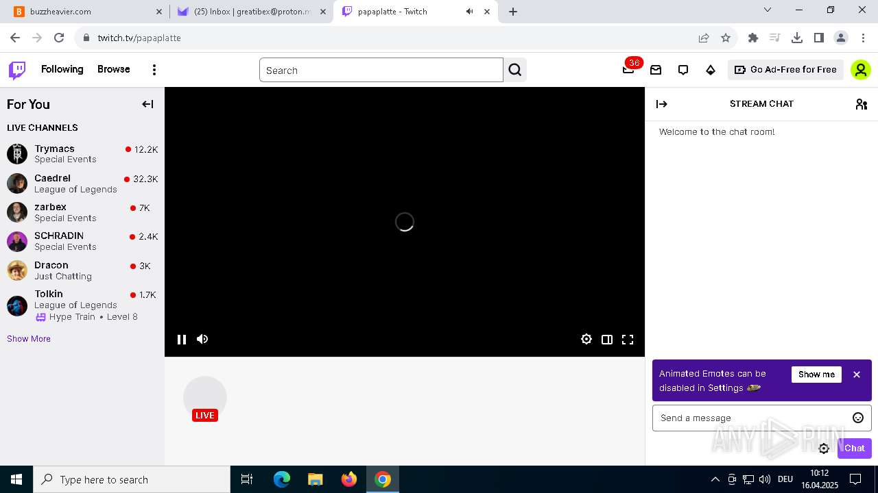The height and width of the screenshot is (493, 878).
Task: Open Chrome extensions puzzle icon
Action: [753, 38]
